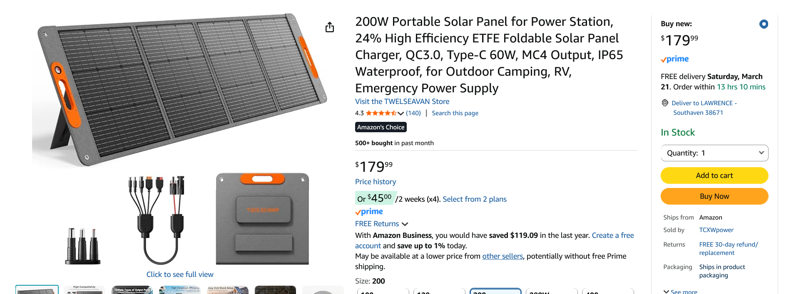The height and width of the screenshot is (294, 796).
Task: Select the 100 size option
Action: (383, 292)
